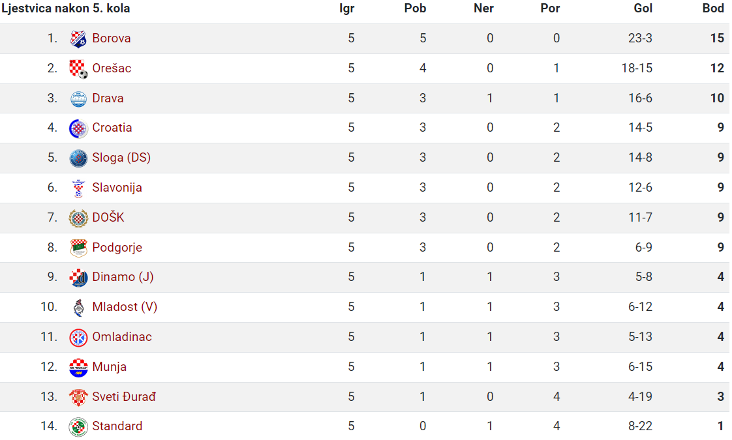Click the Orešac checkered crest icon
Image resolution: width=732 pixels, height=440 pixels.
(x=78, y=68)
